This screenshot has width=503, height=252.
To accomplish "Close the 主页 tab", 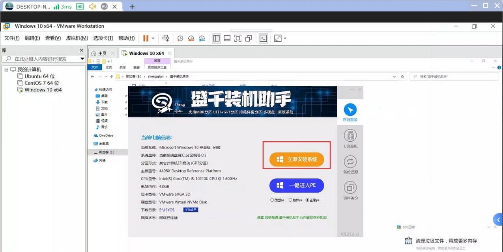I will 113,53.
